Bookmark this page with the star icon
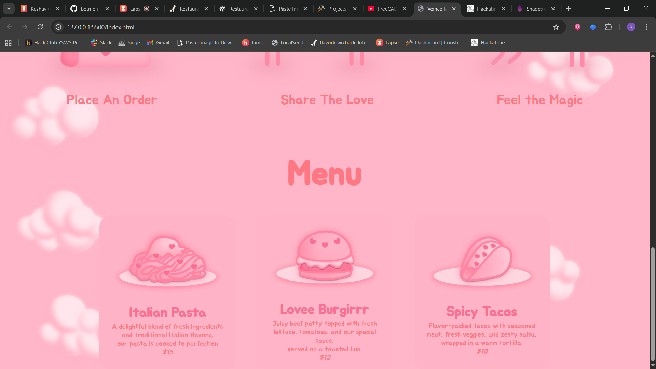The width and height of the screenshot is (656, 369). [556, 27]
